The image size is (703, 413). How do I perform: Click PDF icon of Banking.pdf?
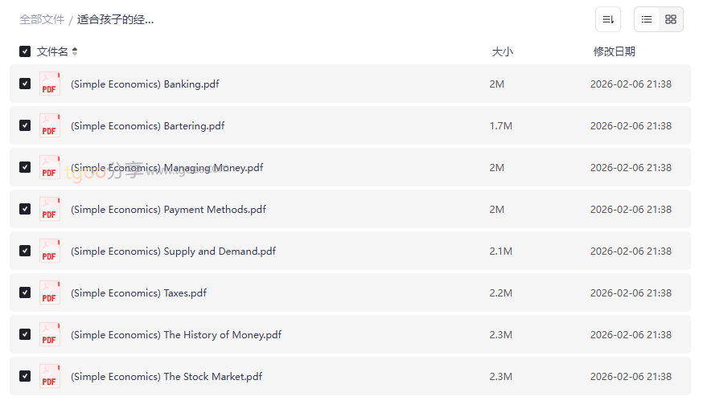(50, 84)
